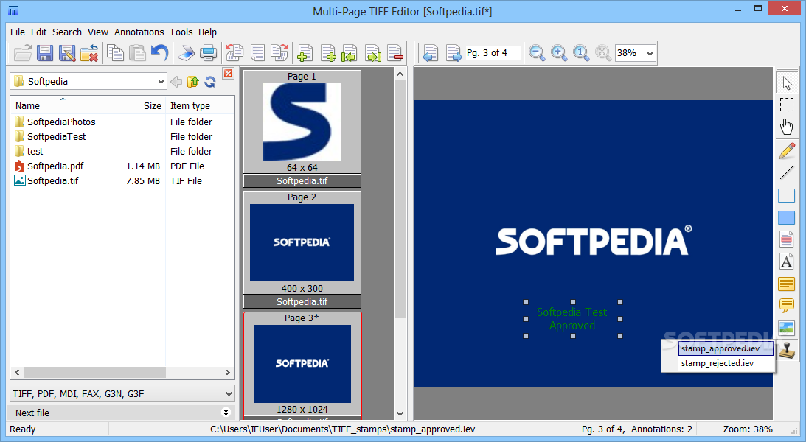
Task: Click the Back navigation arrow in browser
Action: click(176, 82)
